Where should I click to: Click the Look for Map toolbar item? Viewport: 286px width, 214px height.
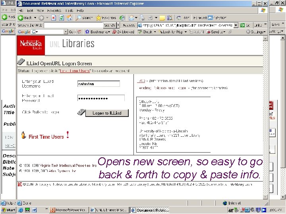[x=171, y=32]
